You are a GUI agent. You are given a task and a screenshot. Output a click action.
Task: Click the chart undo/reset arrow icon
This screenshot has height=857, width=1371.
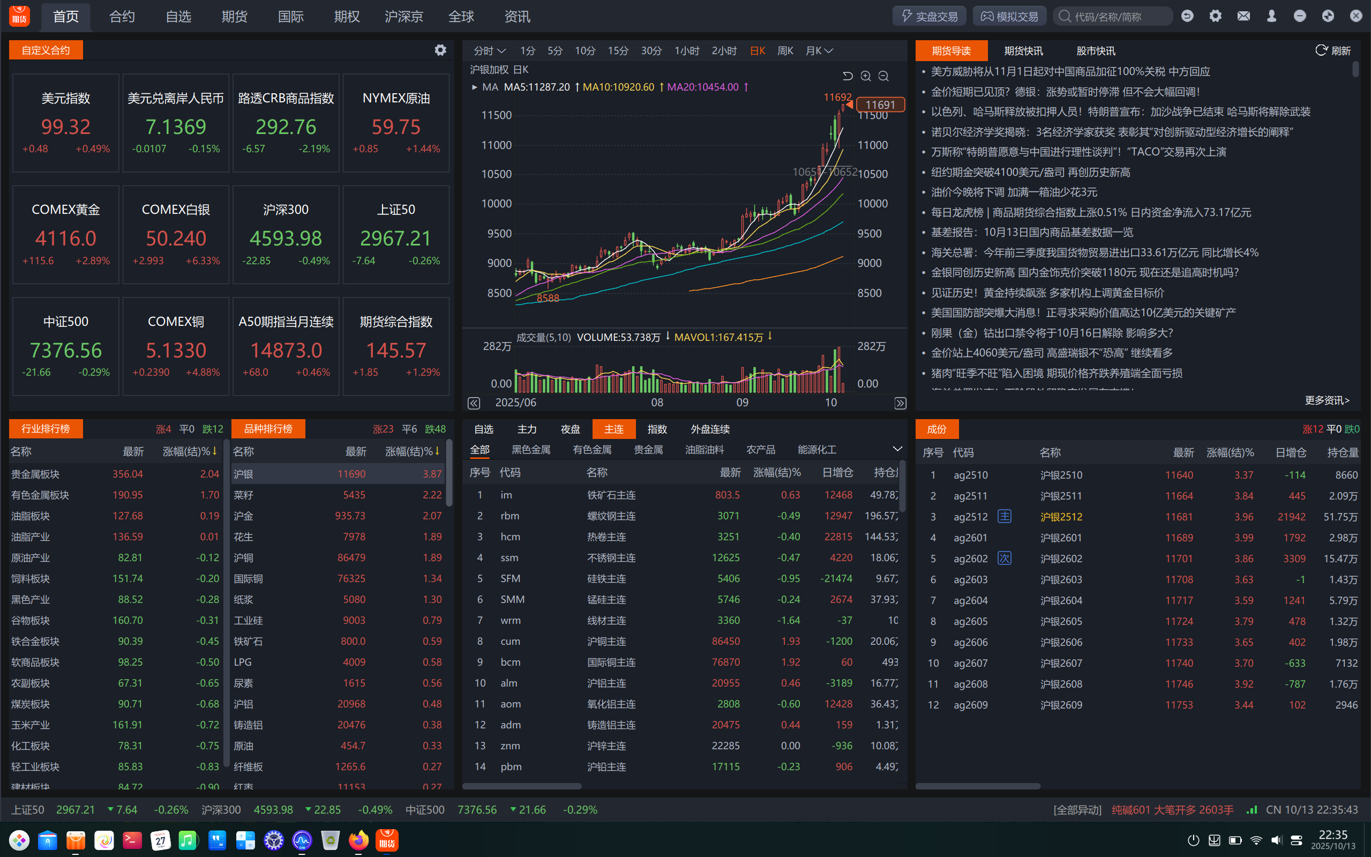coord(848,76)
